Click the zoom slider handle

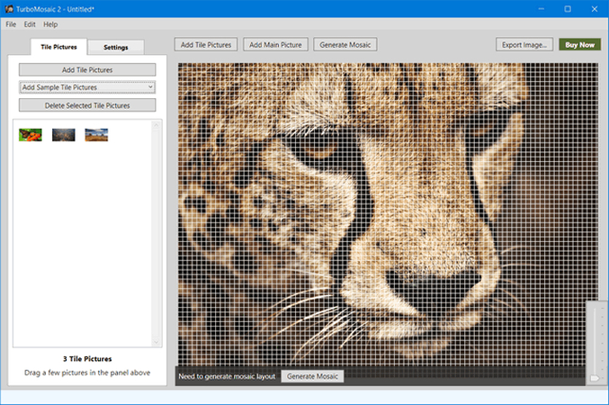595,378
